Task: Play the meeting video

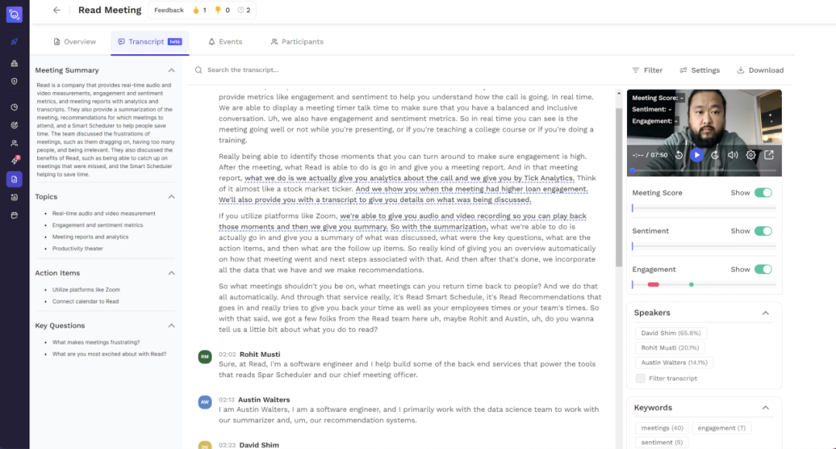Action: pos(697,155)
